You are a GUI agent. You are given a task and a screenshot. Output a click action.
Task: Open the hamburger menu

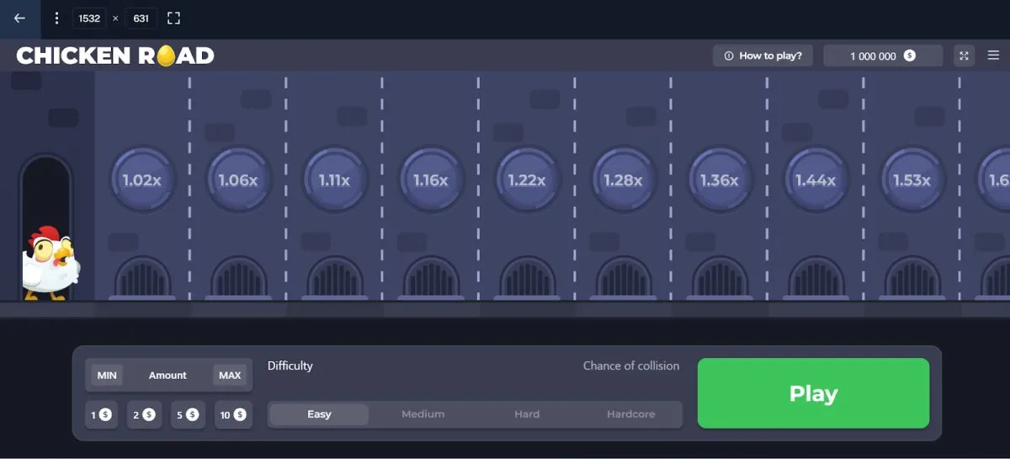(993, 56)
